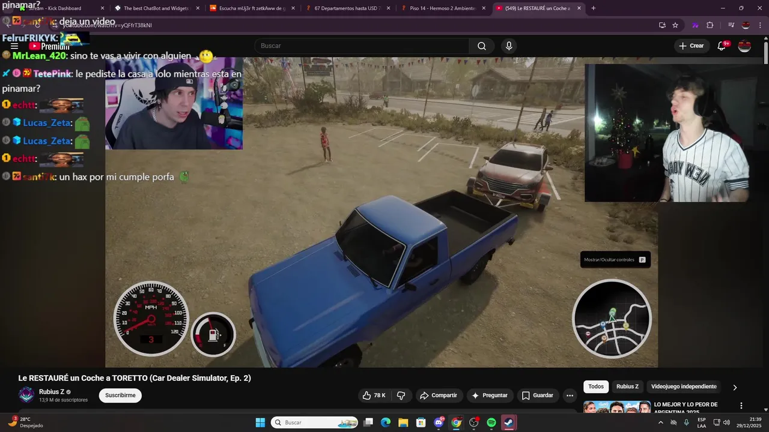The height and width of the screenshot is (432, 769).
Task: Open Microsoft Store from the taskbar
Action: (x=421, y=422)
